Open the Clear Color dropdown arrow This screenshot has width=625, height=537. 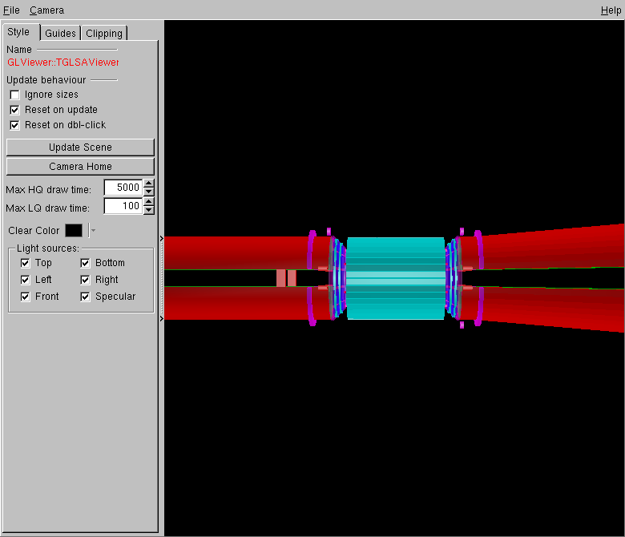click(92, 230)
